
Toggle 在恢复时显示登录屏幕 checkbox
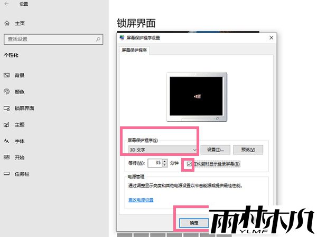pyautogui.click(x=189, y=164)
